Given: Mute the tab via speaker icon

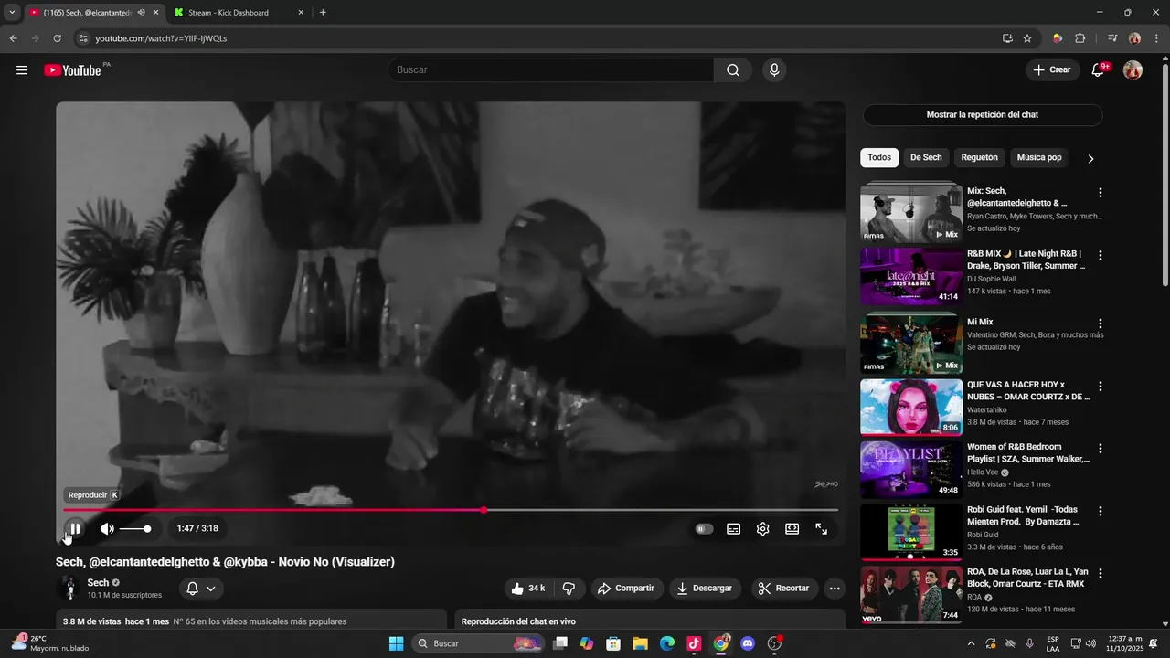Looking at the screenshot, I should click(141, 13).
